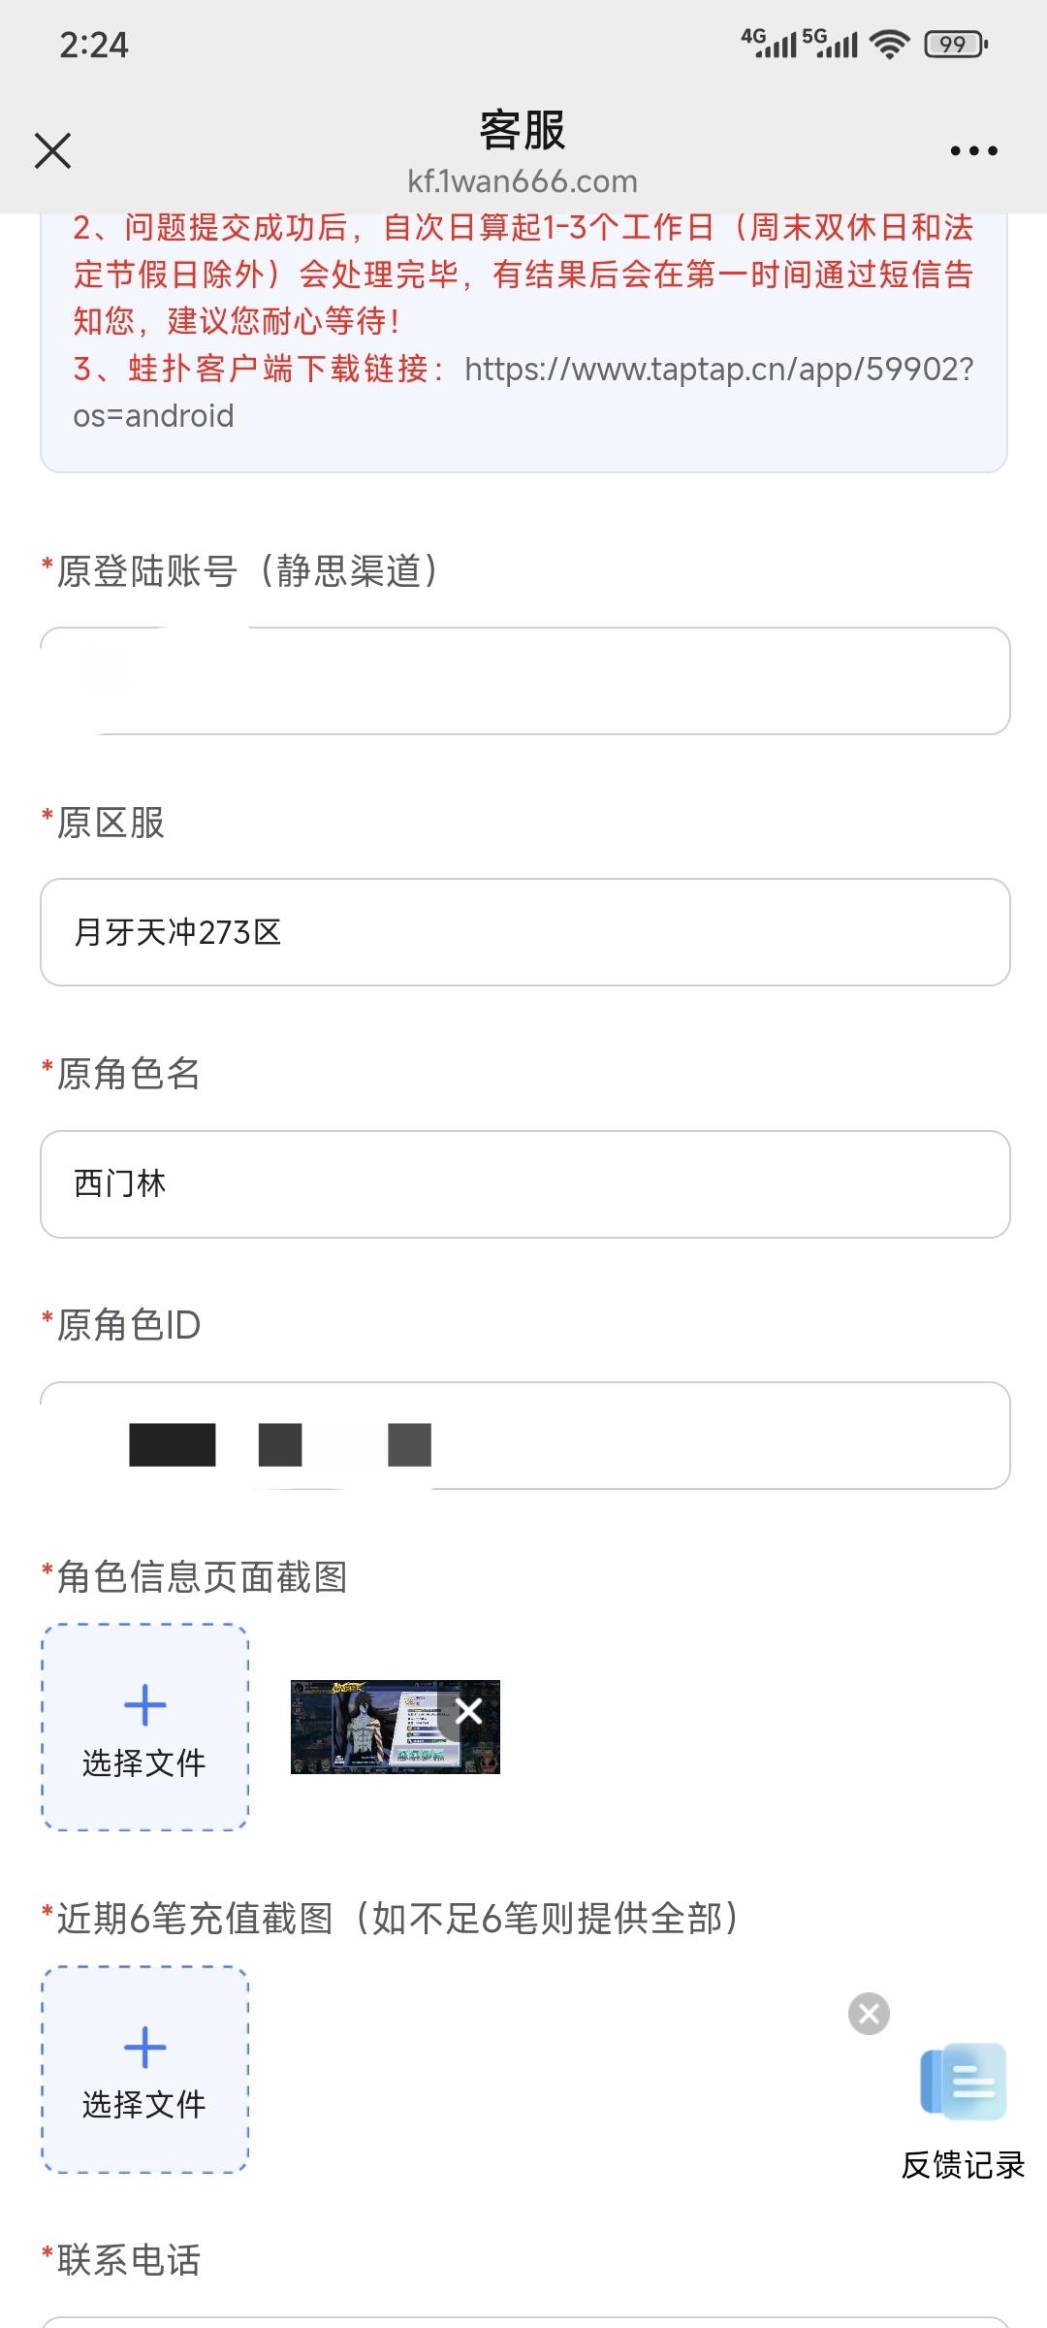1047x2328 pixels.
Task: Open the three-dot more options menu
Action: tap(973, 150)
